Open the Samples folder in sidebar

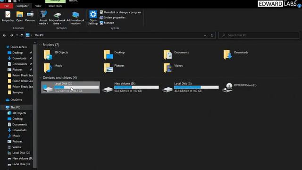(x=17, y=93)
